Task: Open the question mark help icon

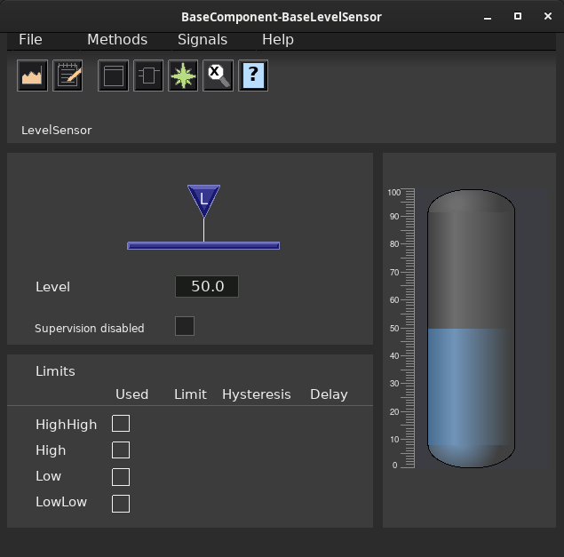Action: (x=253, y=76)
